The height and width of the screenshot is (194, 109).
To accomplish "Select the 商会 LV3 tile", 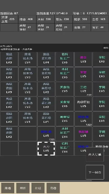I will (x=83, y=59).
